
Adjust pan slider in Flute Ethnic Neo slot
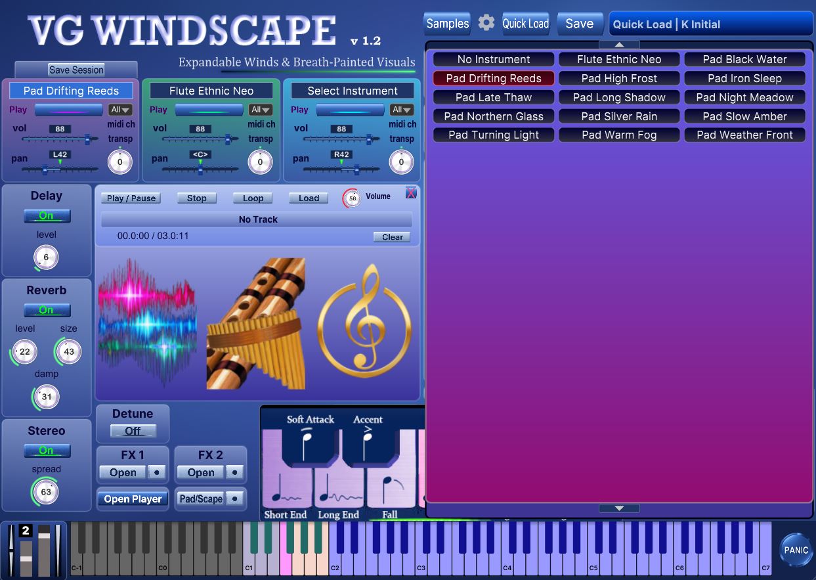point(200,169)
